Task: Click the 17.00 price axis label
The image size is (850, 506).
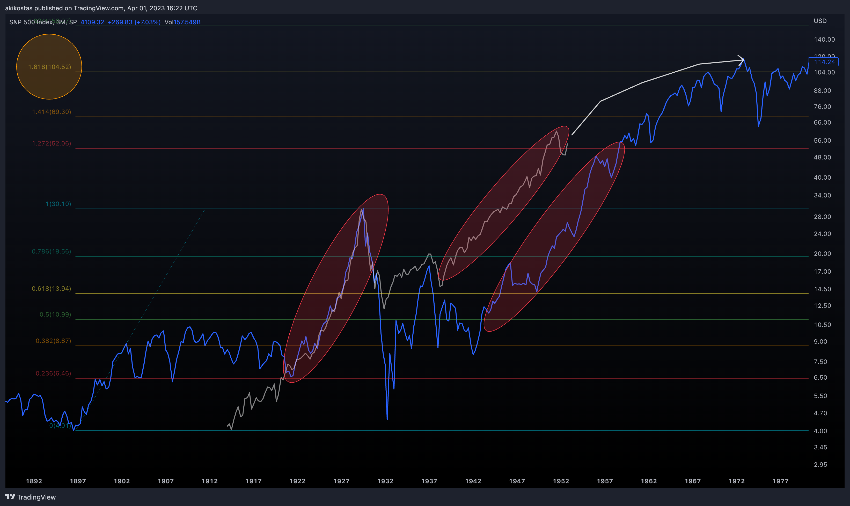Action: coord(822,272)
